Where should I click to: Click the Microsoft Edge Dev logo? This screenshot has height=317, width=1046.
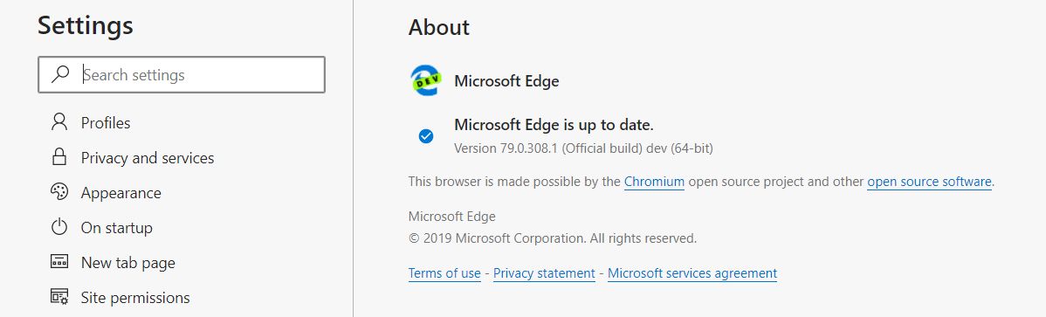click(425, 80)
